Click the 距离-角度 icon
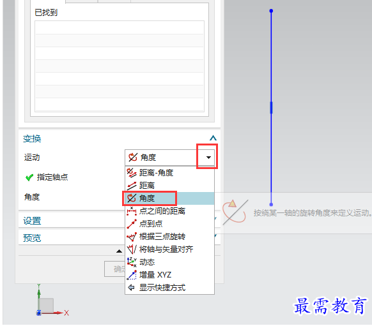 pos(132,173)
